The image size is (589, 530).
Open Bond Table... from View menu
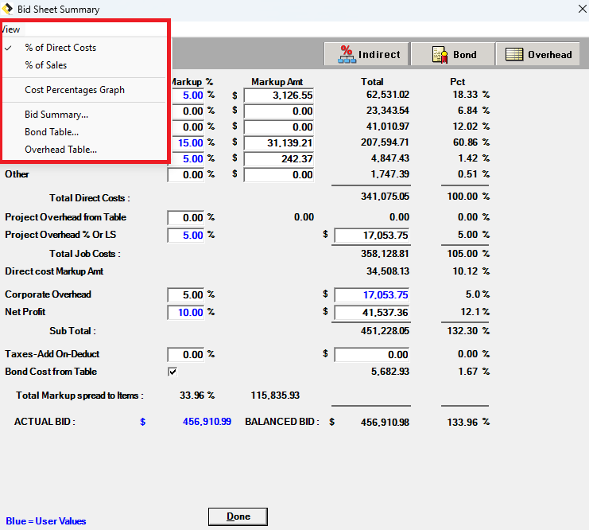pos(52,132)
